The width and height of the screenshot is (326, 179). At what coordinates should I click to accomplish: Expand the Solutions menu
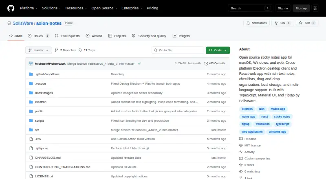tap(51, 8)
